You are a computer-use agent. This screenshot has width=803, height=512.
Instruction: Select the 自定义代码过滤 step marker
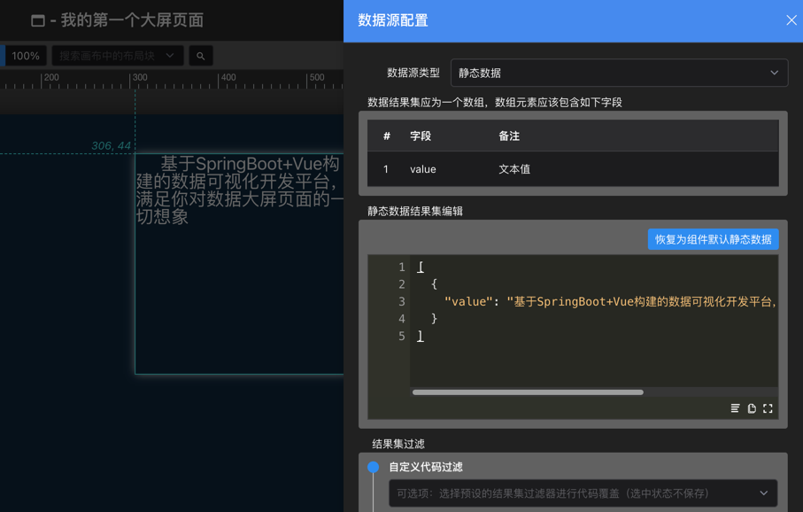coord(374,467)
